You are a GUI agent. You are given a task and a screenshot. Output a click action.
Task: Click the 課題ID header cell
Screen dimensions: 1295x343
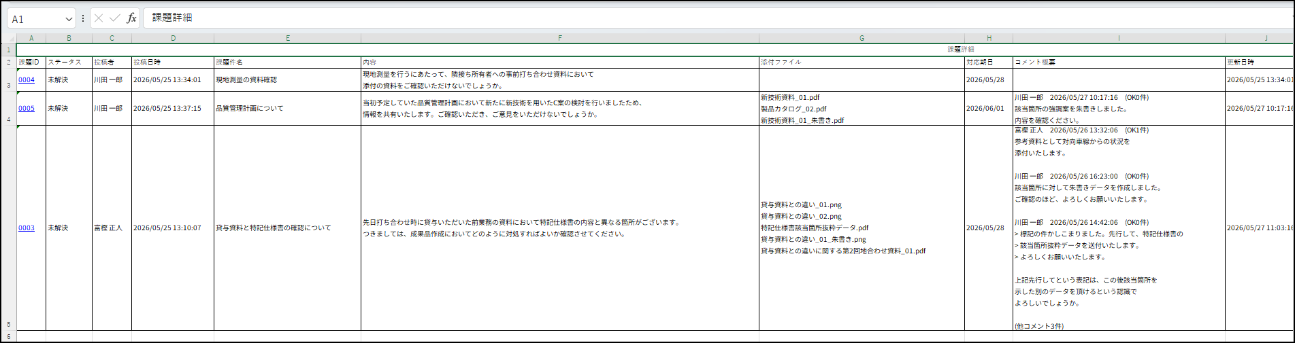click(x=31, y=62)
